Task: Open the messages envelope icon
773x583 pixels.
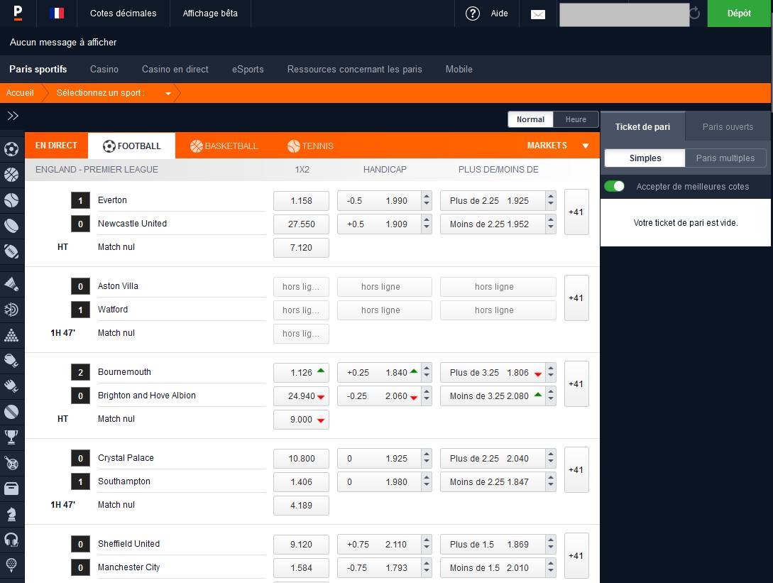Action: 538,14
